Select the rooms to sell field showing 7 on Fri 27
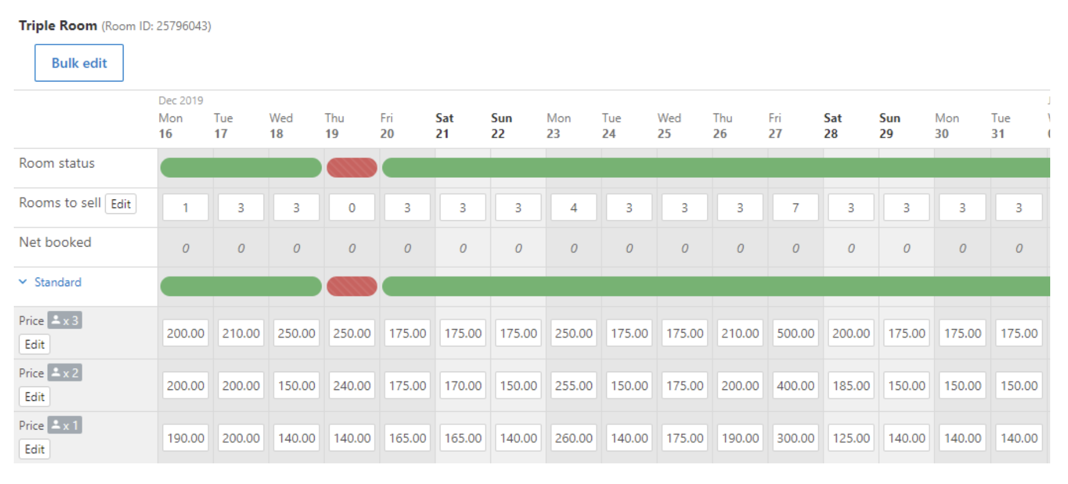Viewport: 1068px width, 484px height. (x=796, y=208)
